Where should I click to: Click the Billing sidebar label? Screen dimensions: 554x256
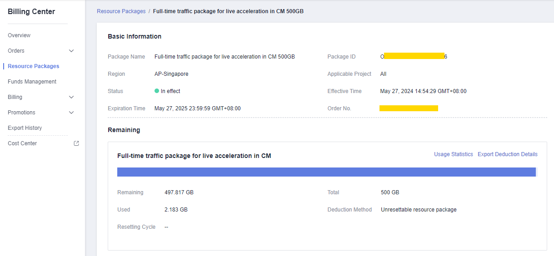15,97
